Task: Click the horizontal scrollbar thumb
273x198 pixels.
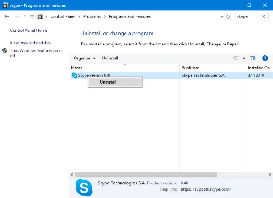Action: click(146, 174)
